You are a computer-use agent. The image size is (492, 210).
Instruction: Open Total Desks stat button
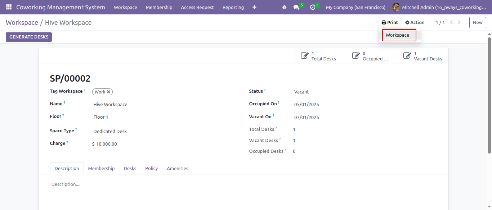pyautogui.click(x=320, y=56)
